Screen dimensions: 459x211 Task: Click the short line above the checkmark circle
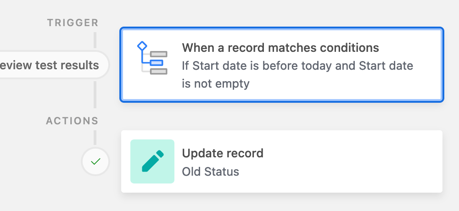[x=95, y=138]
